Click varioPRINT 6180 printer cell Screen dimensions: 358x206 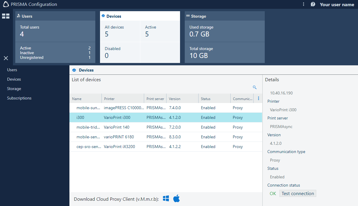pos(119,137)
